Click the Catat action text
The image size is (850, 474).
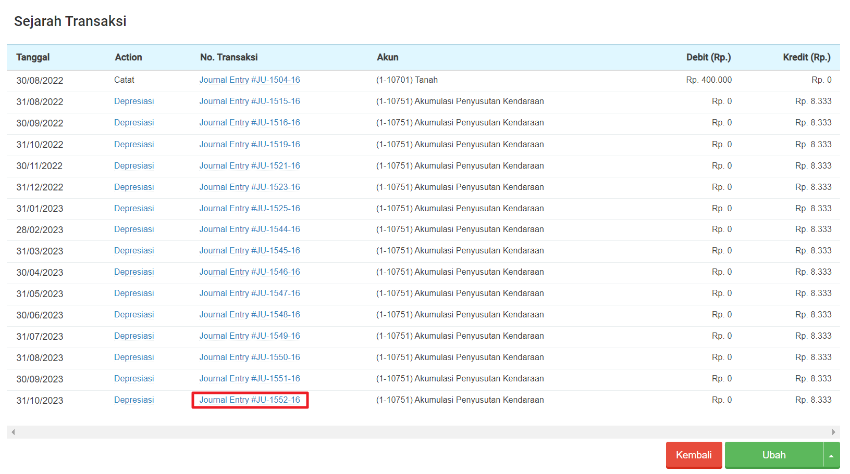click(124, 80)
